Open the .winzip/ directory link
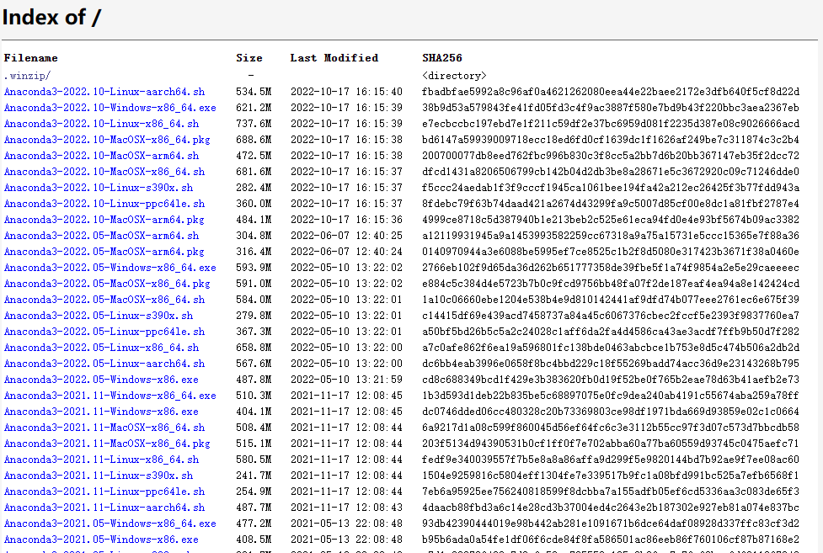 pyautogui.click(x=27, y=76)
